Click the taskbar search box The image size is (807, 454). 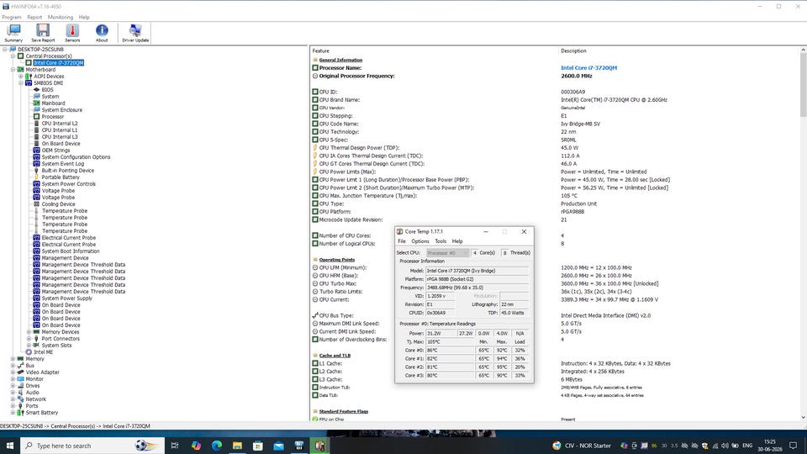pyautogui.click(x=92, y=446)
